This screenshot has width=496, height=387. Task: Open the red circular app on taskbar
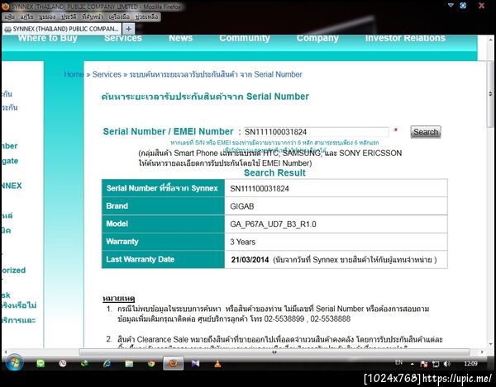[x=63, y=364]
